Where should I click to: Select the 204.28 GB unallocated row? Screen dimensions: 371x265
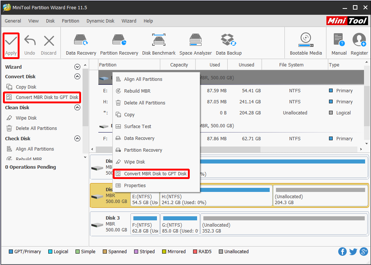(x=231, y=113)
